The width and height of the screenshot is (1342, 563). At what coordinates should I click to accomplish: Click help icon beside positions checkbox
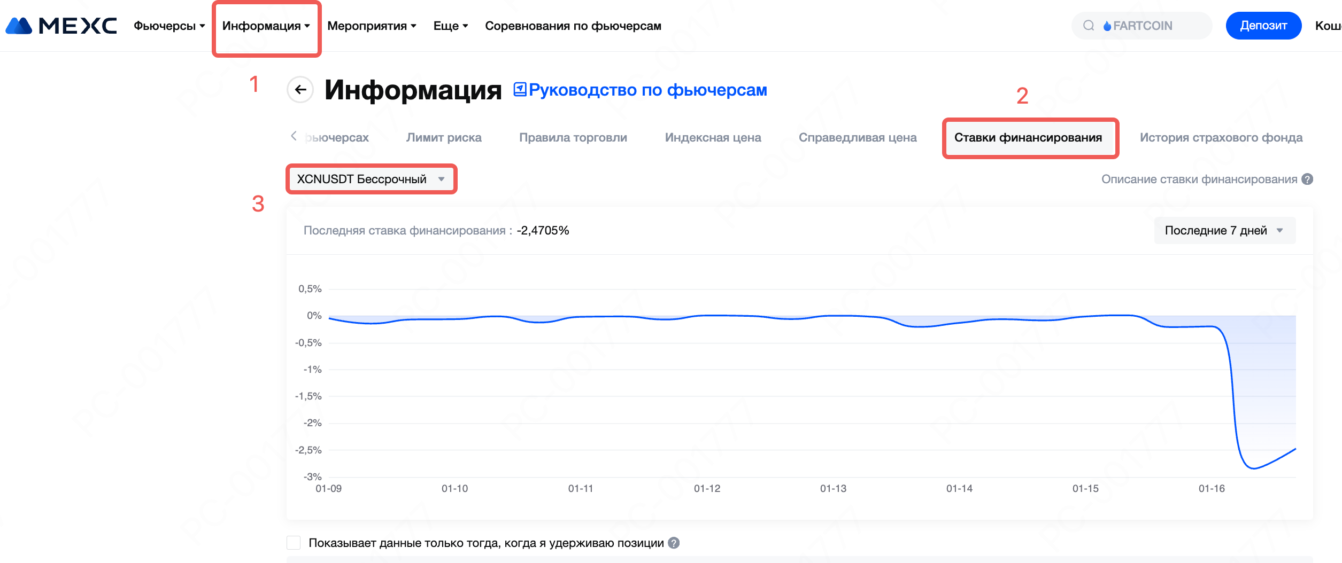tap(674, 543)
